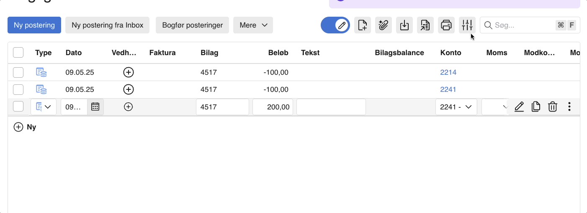Viewport: 587px width, 213px height.
Task: Open the calendar date picker icon
Action: (x=95, y=107)
